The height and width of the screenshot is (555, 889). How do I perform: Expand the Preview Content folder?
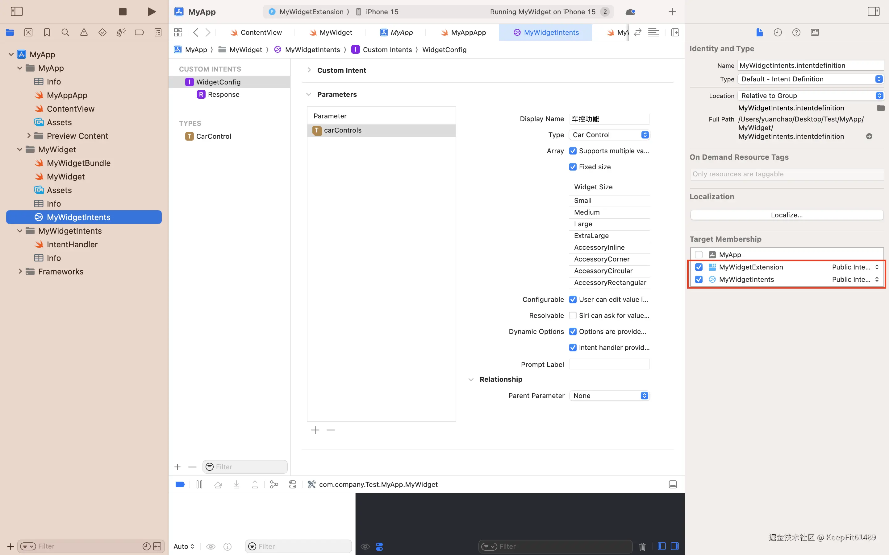pos(29,136)
